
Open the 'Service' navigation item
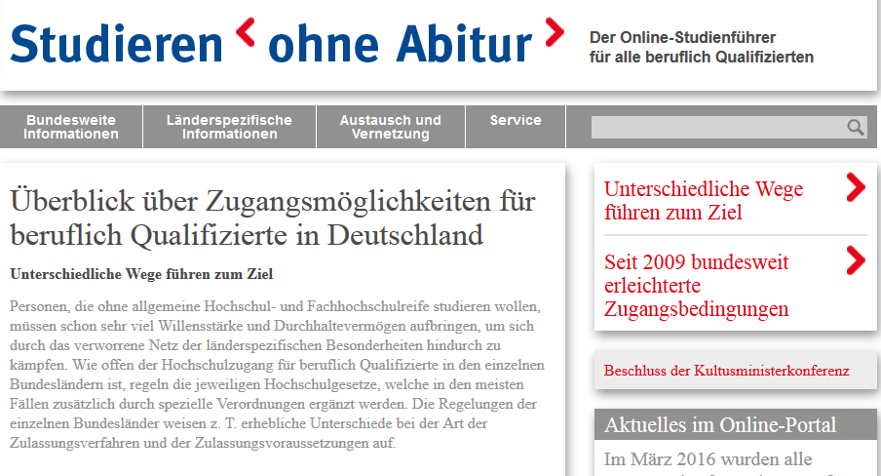coord(516,121)
